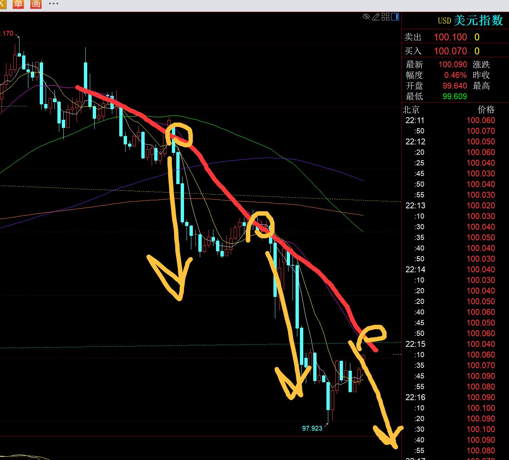Click the orange K-line icon at top left
This screenshot has height=460, width=509.
tap(3, 4)
